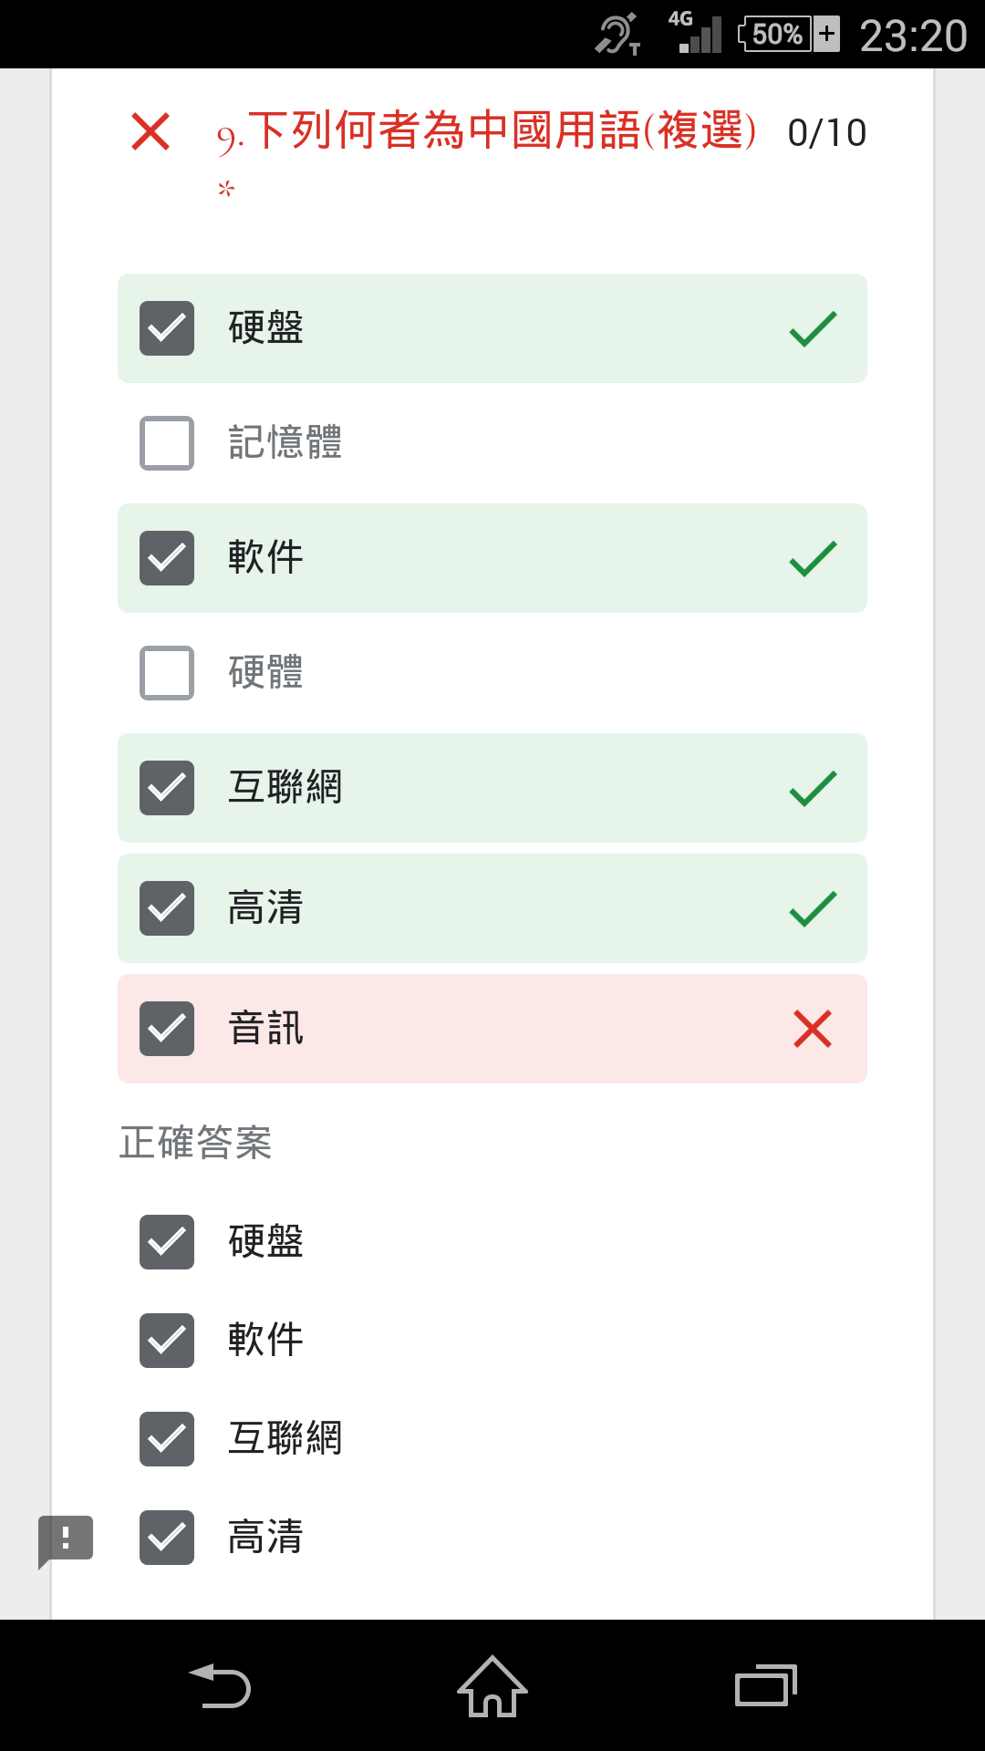This screenshot has width=985, height=1751.
Task: Tap the 4G signal strength icon
Action: [695, 33]
